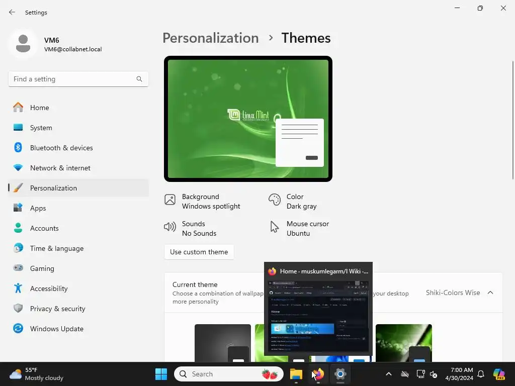
Task: Click the Firefox window preview thumbnail
Action: [318, 316]
